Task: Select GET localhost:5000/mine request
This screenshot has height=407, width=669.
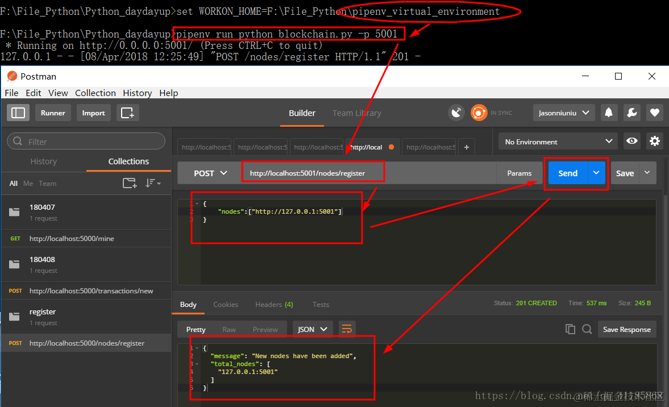Action: click(86, 239)
